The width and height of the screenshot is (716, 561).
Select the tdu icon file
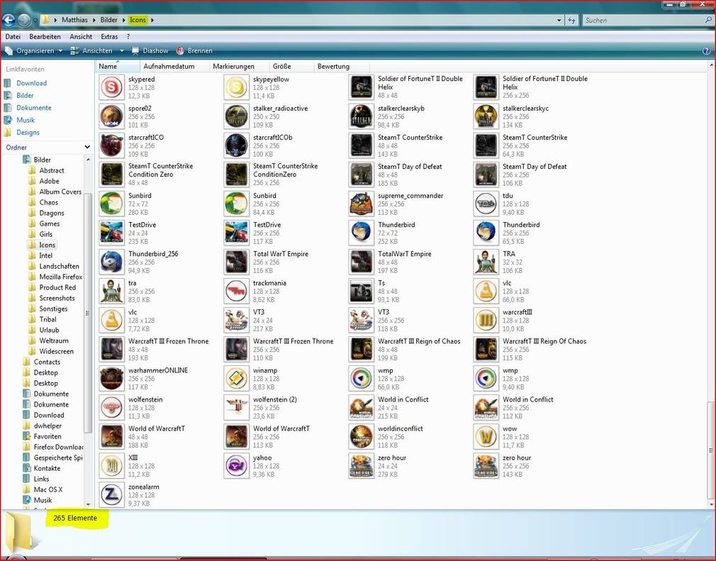tap(486, 204)
